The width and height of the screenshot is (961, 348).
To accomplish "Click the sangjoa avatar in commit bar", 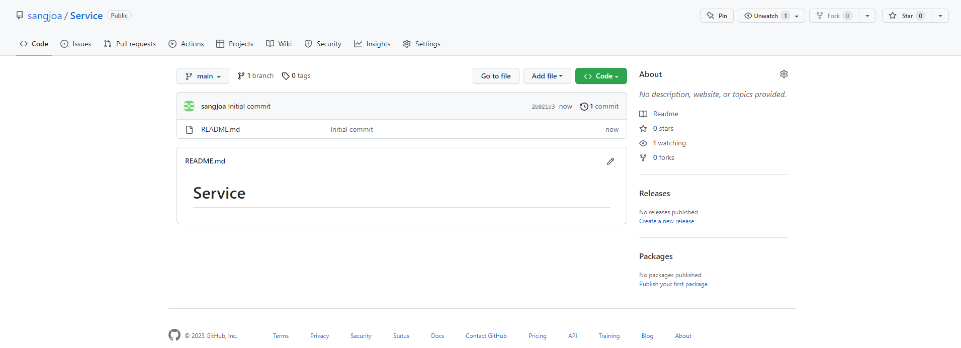I will pos(189,106).
